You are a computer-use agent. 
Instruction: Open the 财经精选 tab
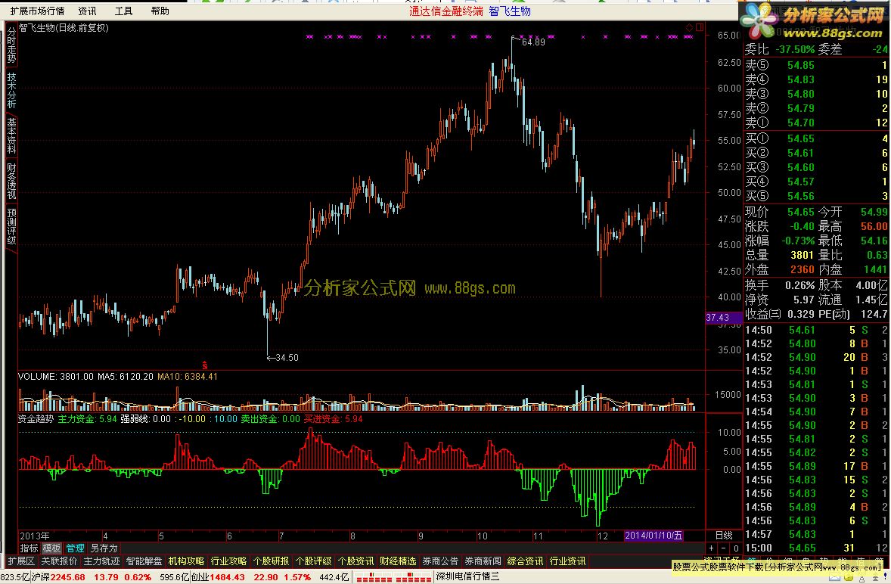398,561
